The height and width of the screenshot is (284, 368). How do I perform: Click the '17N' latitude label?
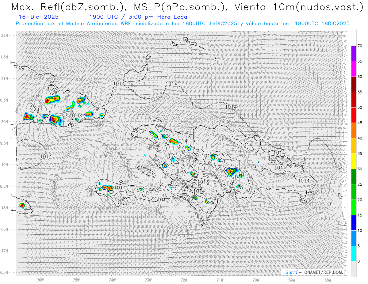4,251
